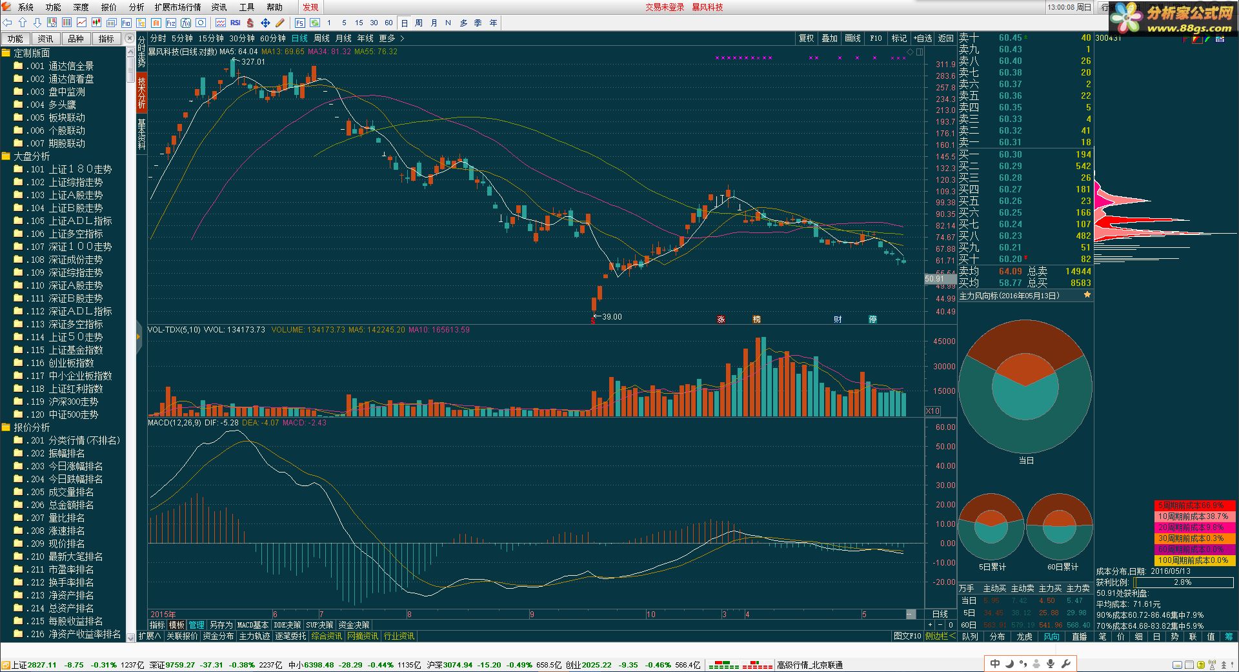Image resolution: width=1239 pixels, height=672 pixels.
Task: Open the 工具 menu
Action: click(247, 7)
